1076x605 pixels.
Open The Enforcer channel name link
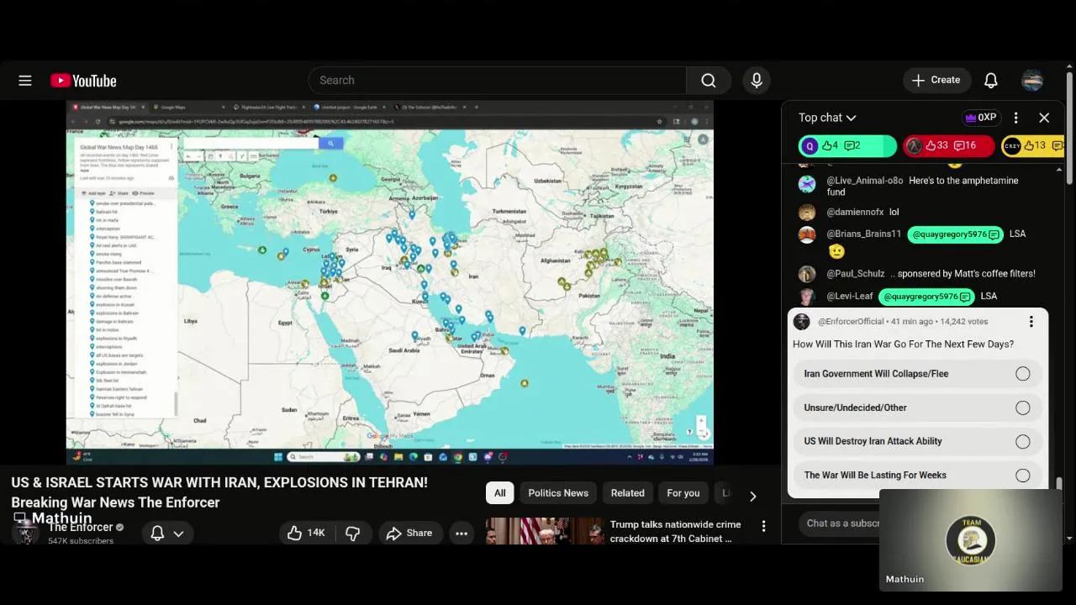[x=81, y=528]
